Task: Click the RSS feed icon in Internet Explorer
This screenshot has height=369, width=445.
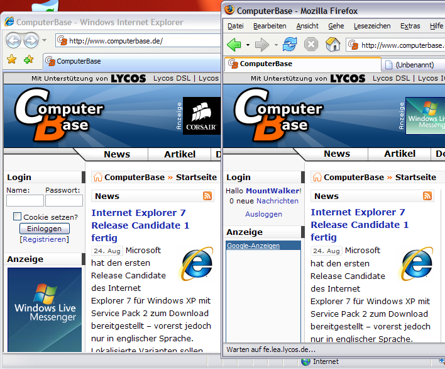Action: pyautogui.click(x=207, y=196)
